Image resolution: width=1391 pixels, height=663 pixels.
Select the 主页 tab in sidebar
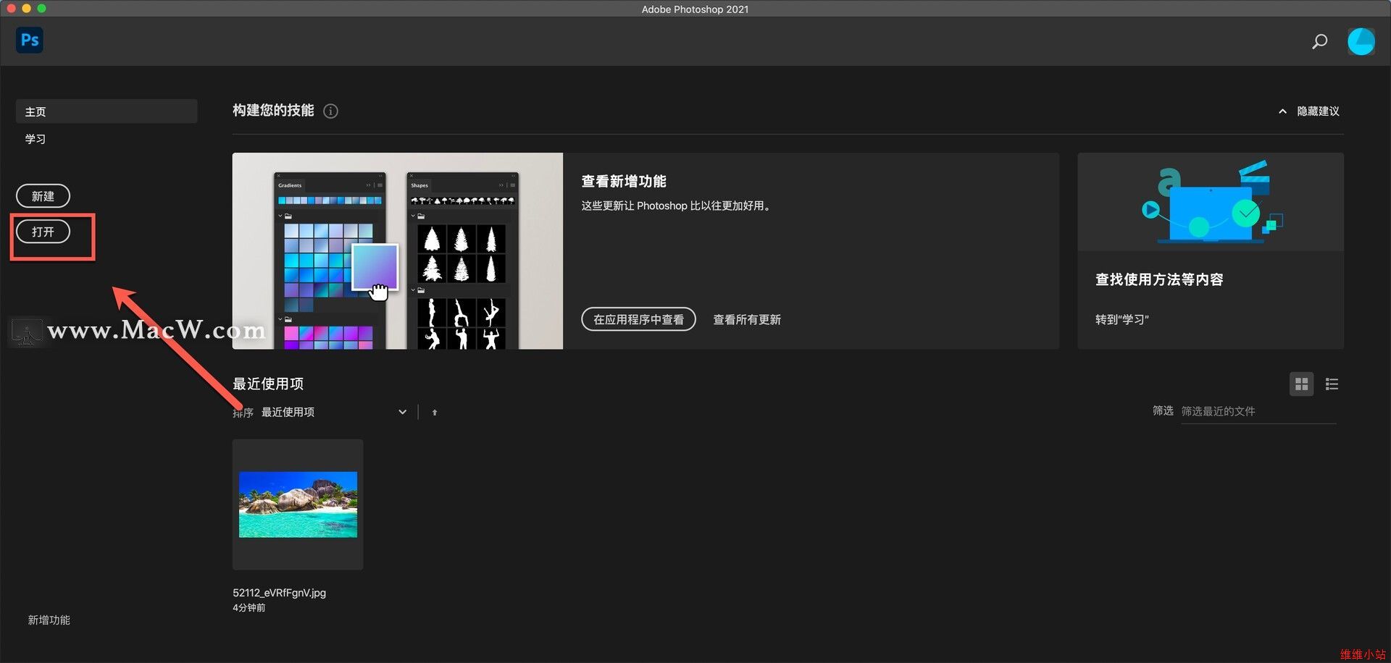(x=106, y=111)
